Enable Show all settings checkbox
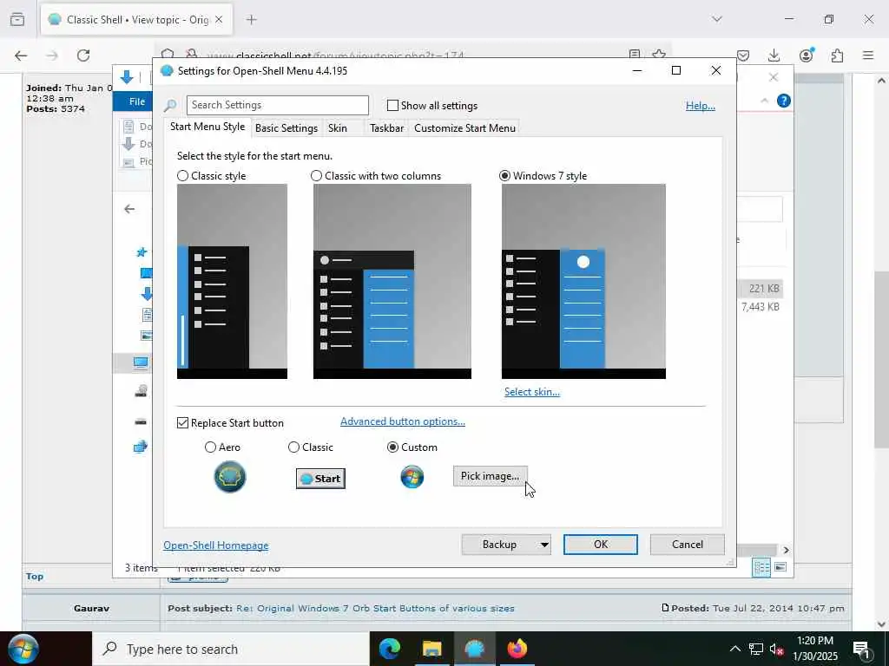889x666 pixels. click(x=392, y=105)
